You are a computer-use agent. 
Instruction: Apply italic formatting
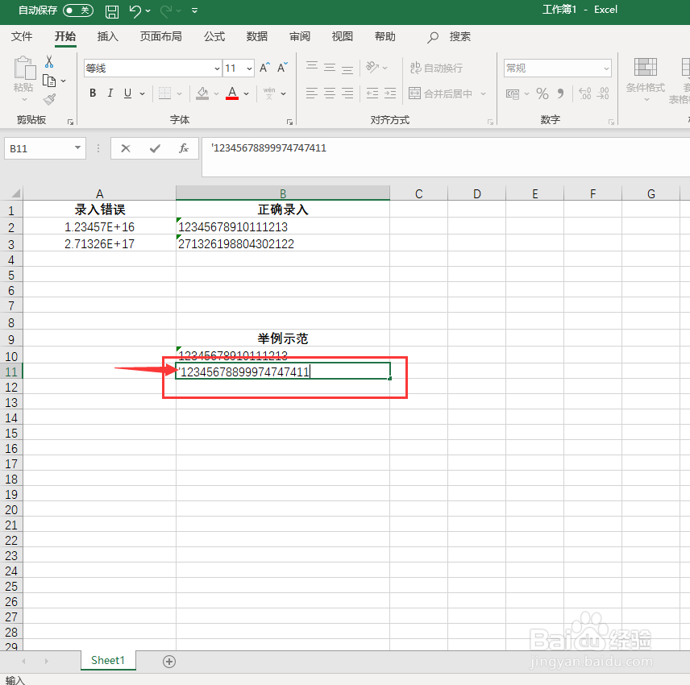tap(110, 93)
